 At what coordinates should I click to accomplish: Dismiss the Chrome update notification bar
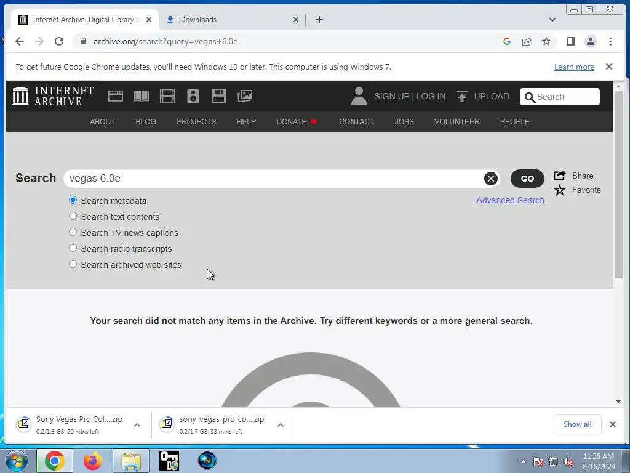click(609, 67)
